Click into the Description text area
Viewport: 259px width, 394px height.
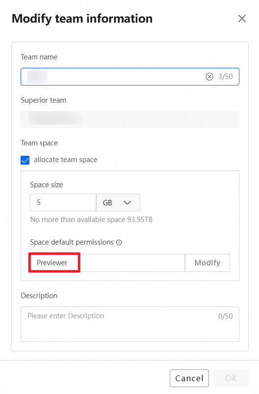coord(130,324)
